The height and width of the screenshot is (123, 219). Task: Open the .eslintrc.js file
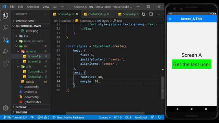30,92
